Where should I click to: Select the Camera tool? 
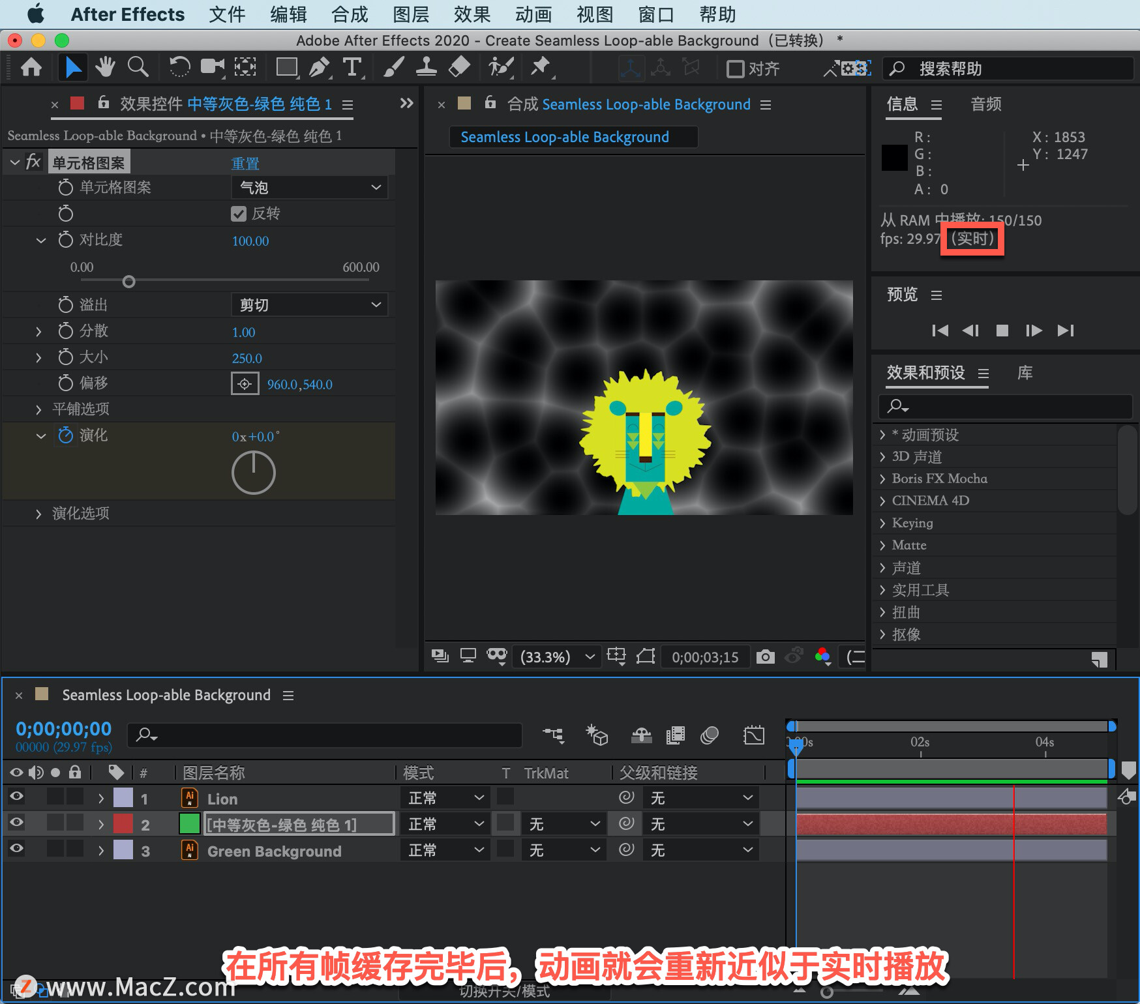[212, 67]
